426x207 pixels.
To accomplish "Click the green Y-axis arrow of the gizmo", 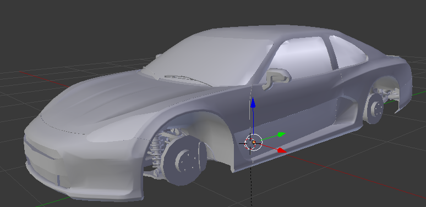I will tap(281, 135).
